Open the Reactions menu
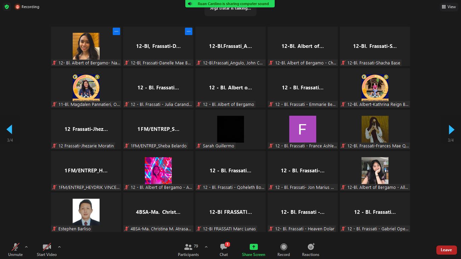Viewport: 461px width, 259px height. pos(310,250)
